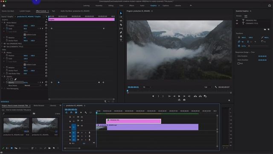Select the Track Select Forward tool
The image size is (273, 154).
[x=121, y=17]
